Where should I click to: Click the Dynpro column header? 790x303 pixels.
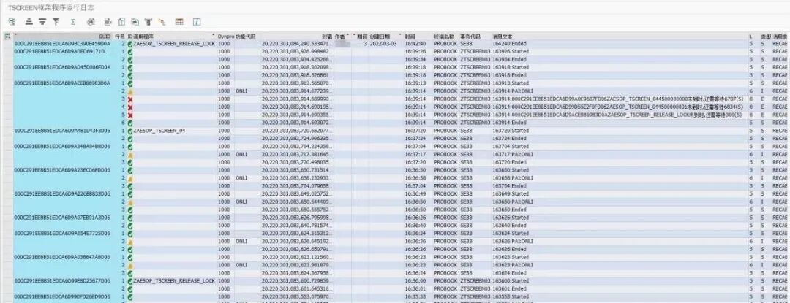tap(226, 37)
